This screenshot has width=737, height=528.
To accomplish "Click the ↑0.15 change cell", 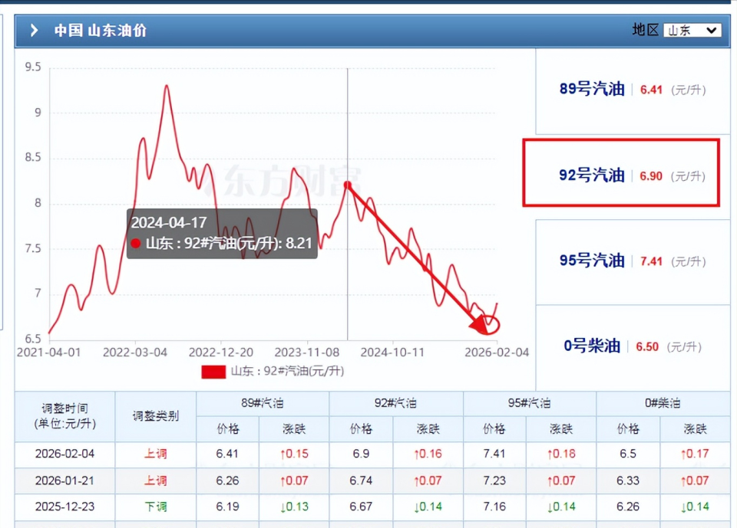I will tap(294, 454).
